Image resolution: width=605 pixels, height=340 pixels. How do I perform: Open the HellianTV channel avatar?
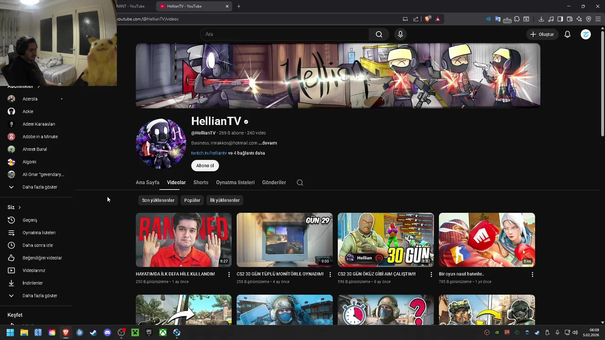pyautogui.click(x=161, y=144)
